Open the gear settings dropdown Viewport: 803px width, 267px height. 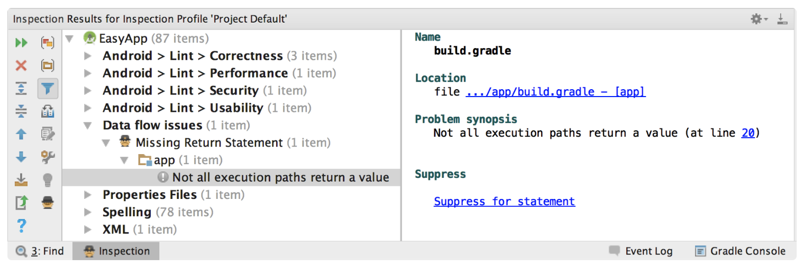pos(759,20)
